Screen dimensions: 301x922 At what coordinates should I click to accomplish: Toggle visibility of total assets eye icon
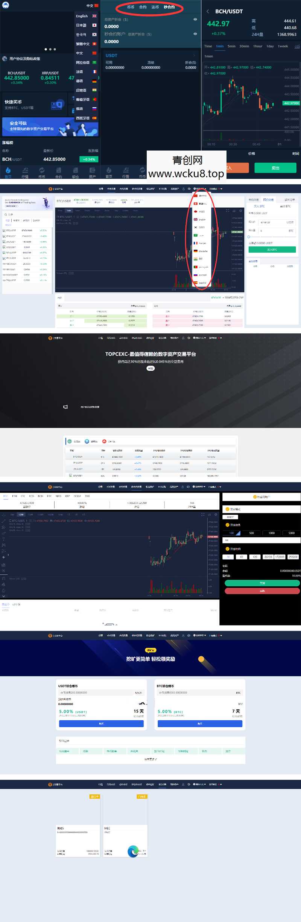point(195,19)
